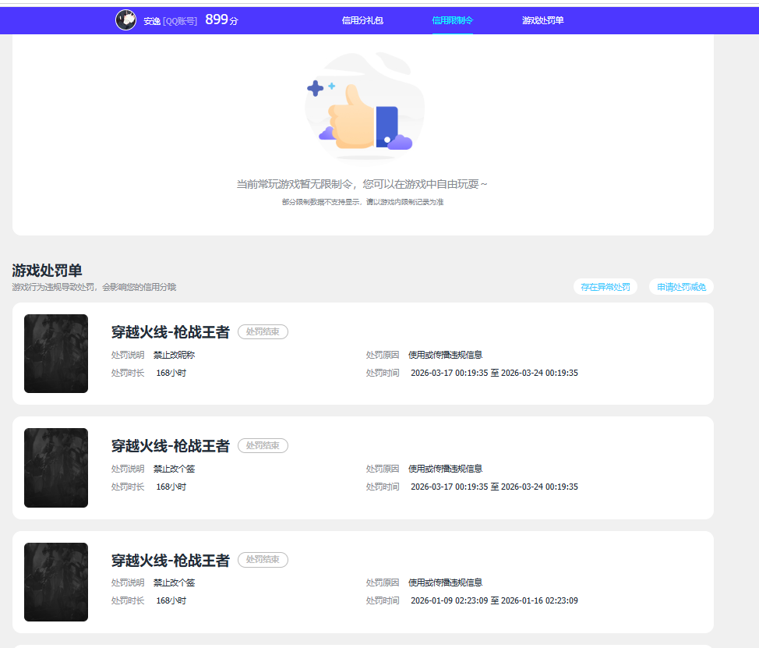759x648 pixels.
Task: Click the 存在异常处罚 button
Action: tap(605, 287)
